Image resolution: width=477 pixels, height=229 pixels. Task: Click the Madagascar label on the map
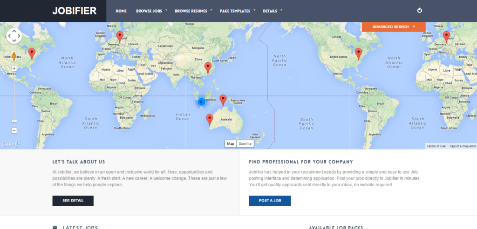(148, 115)
